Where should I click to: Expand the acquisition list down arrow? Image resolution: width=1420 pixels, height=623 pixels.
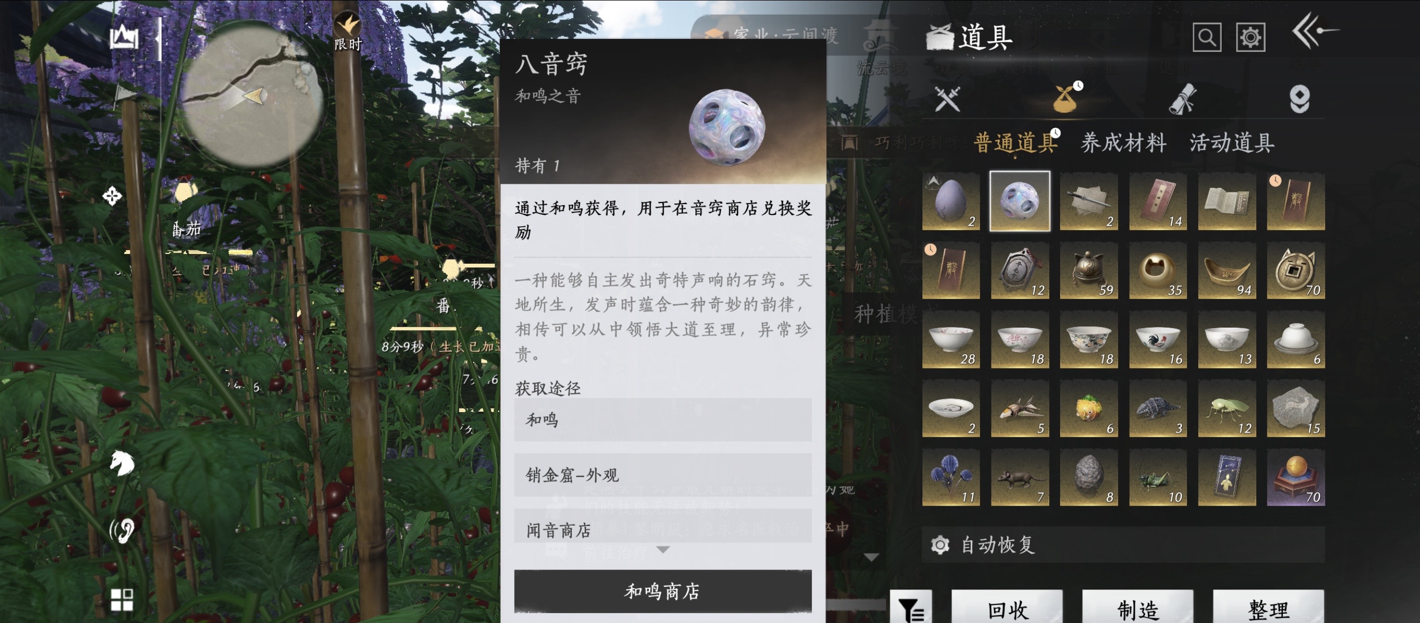point(663,549)
